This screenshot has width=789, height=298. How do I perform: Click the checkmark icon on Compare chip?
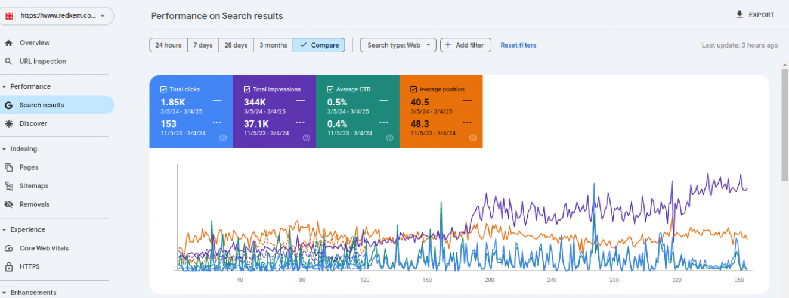pos(304,45)
